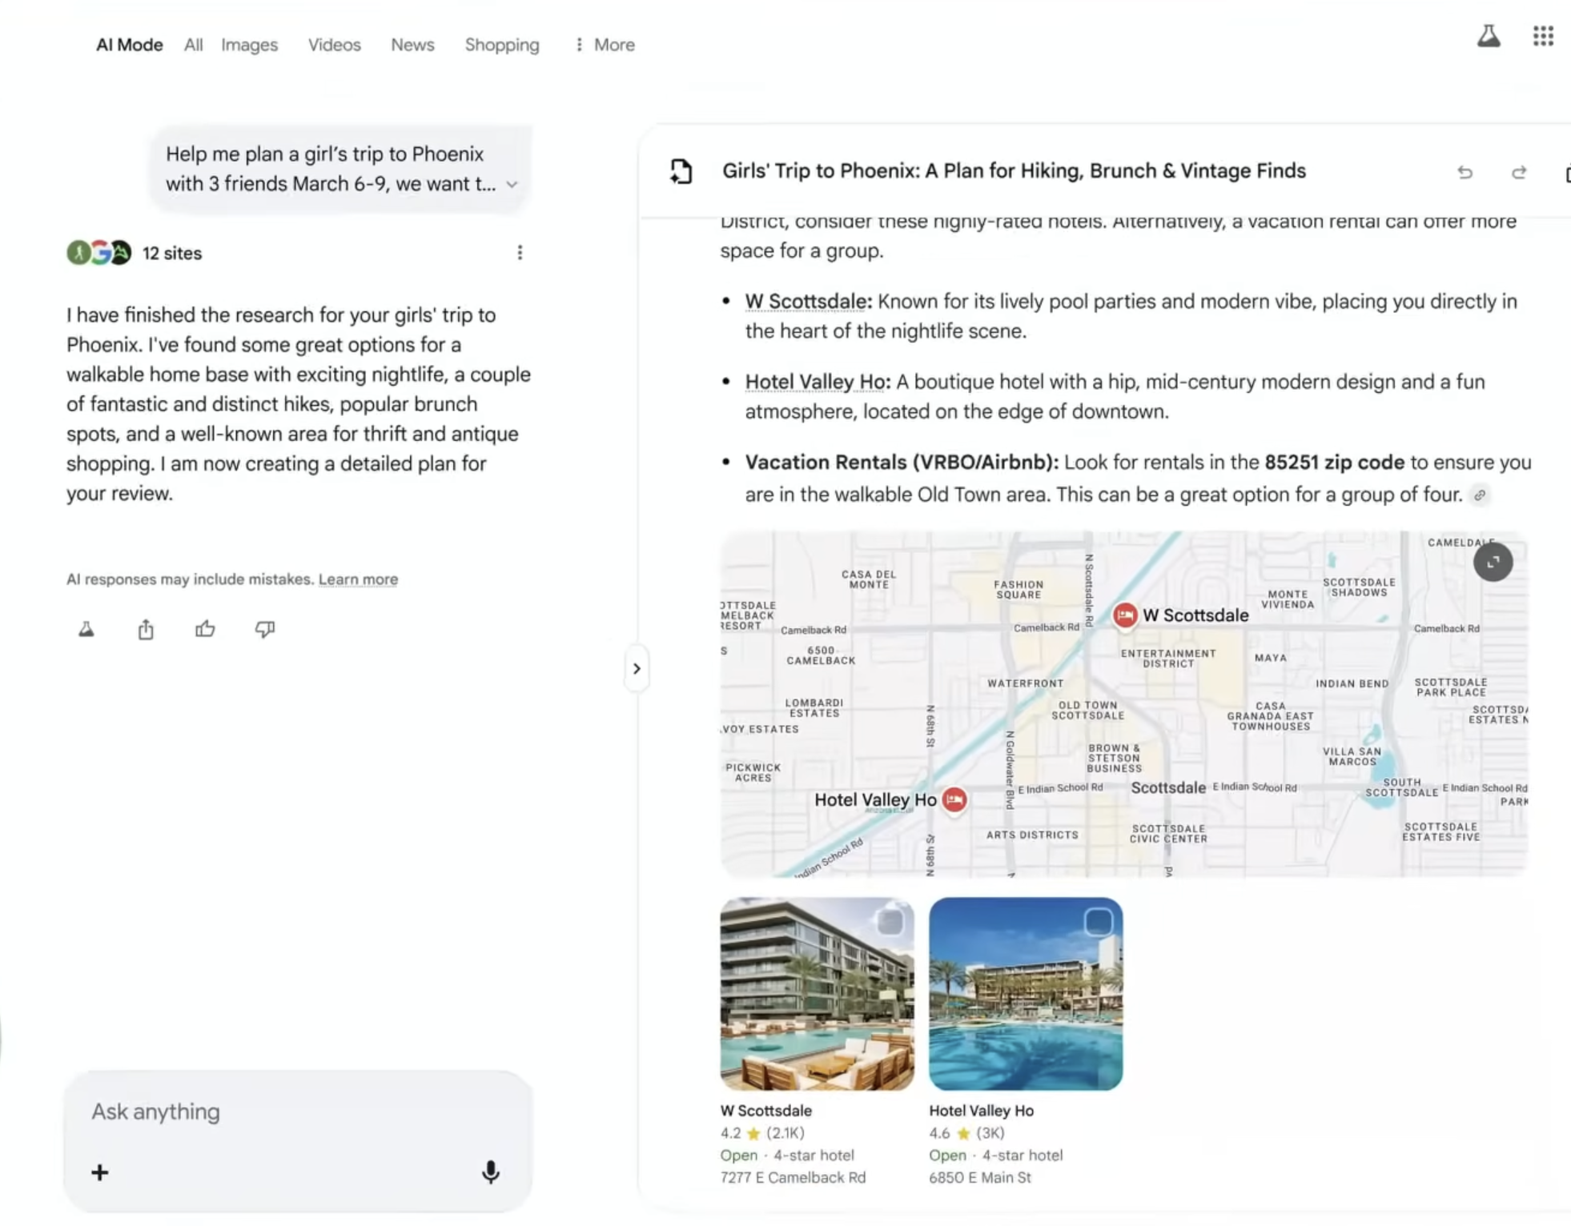Click the Ask anything input field
The height and width of the screenshot is (1226, 1571).
click(x=280, y=1112)
